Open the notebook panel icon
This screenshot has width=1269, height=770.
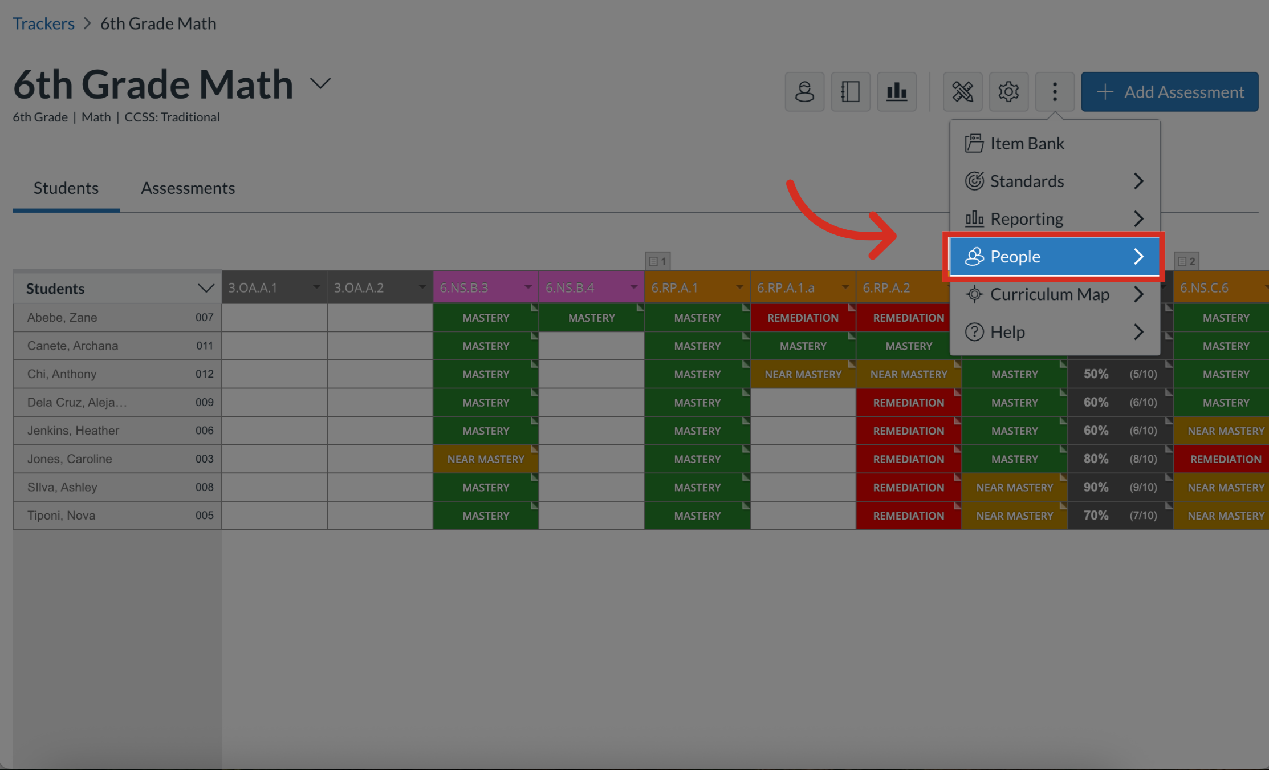coord(850,91)
